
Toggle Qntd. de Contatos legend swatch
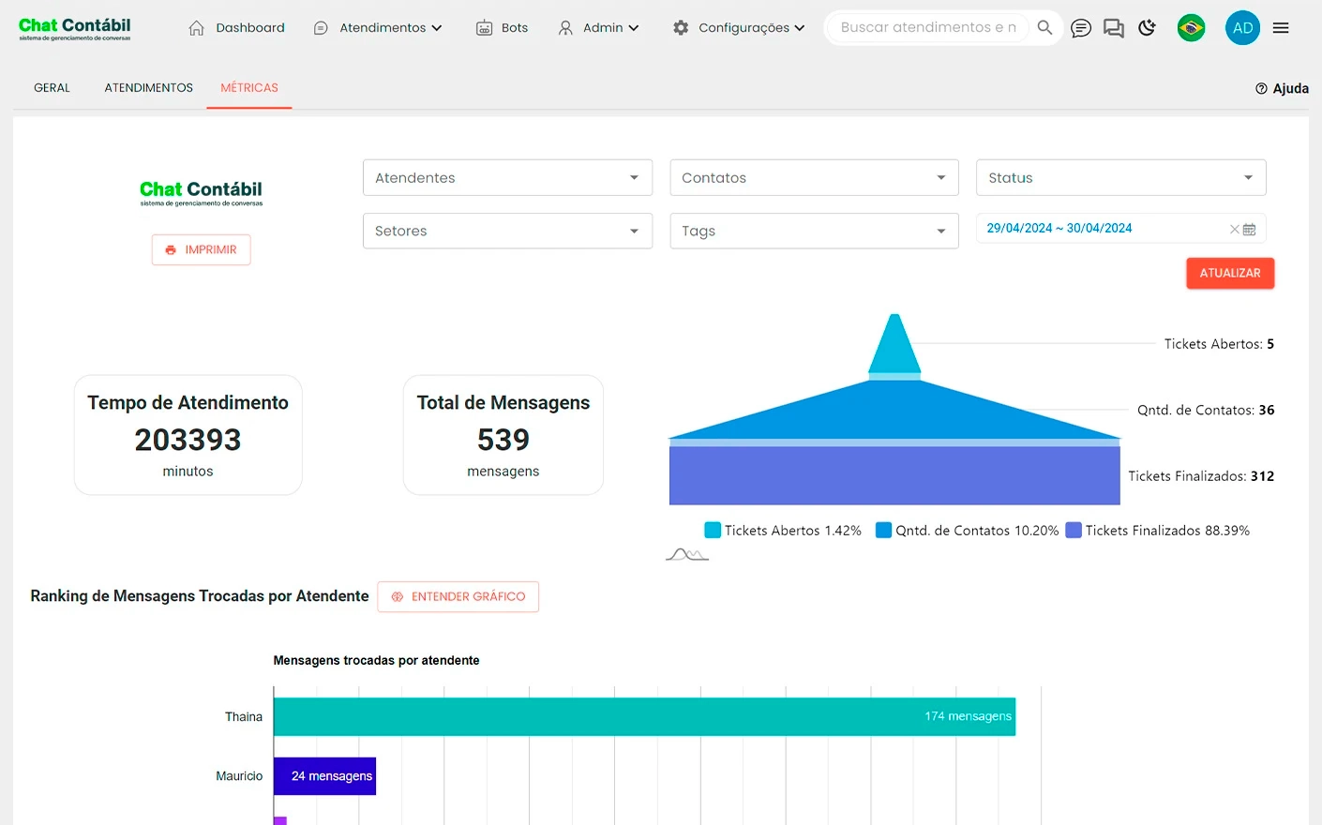pyautogui.click(x=883, y=531)
